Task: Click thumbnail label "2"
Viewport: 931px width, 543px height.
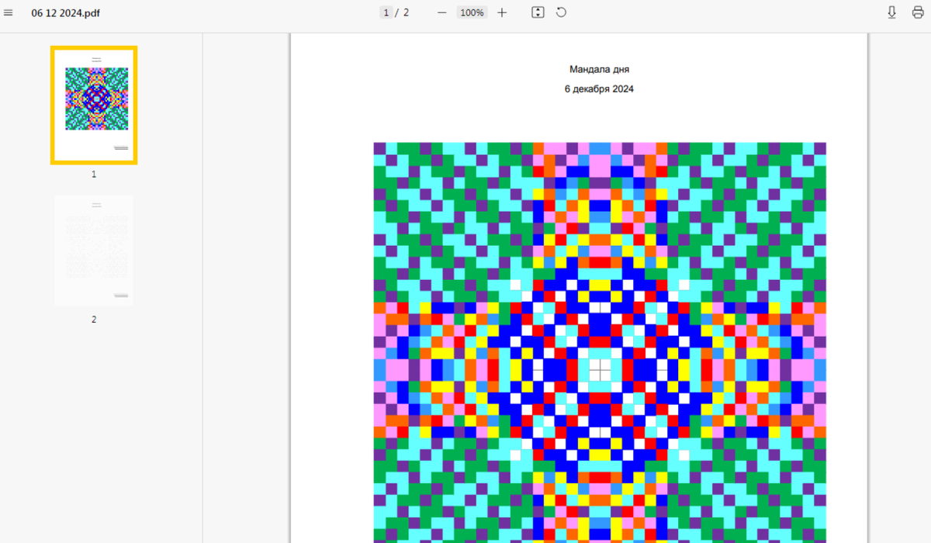Action: coord(94,320)
